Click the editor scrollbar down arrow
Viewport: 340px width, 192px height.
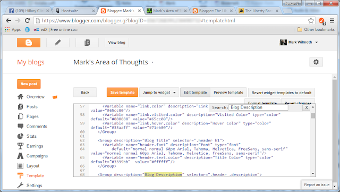(313, 173)
